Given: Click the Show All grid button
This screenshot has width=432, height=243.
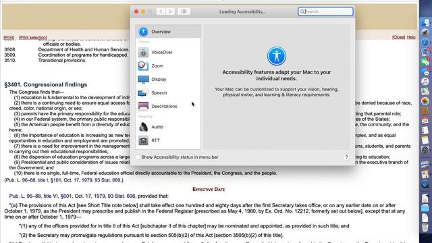Looking at the screenshot, I should (x=184, y=11).
